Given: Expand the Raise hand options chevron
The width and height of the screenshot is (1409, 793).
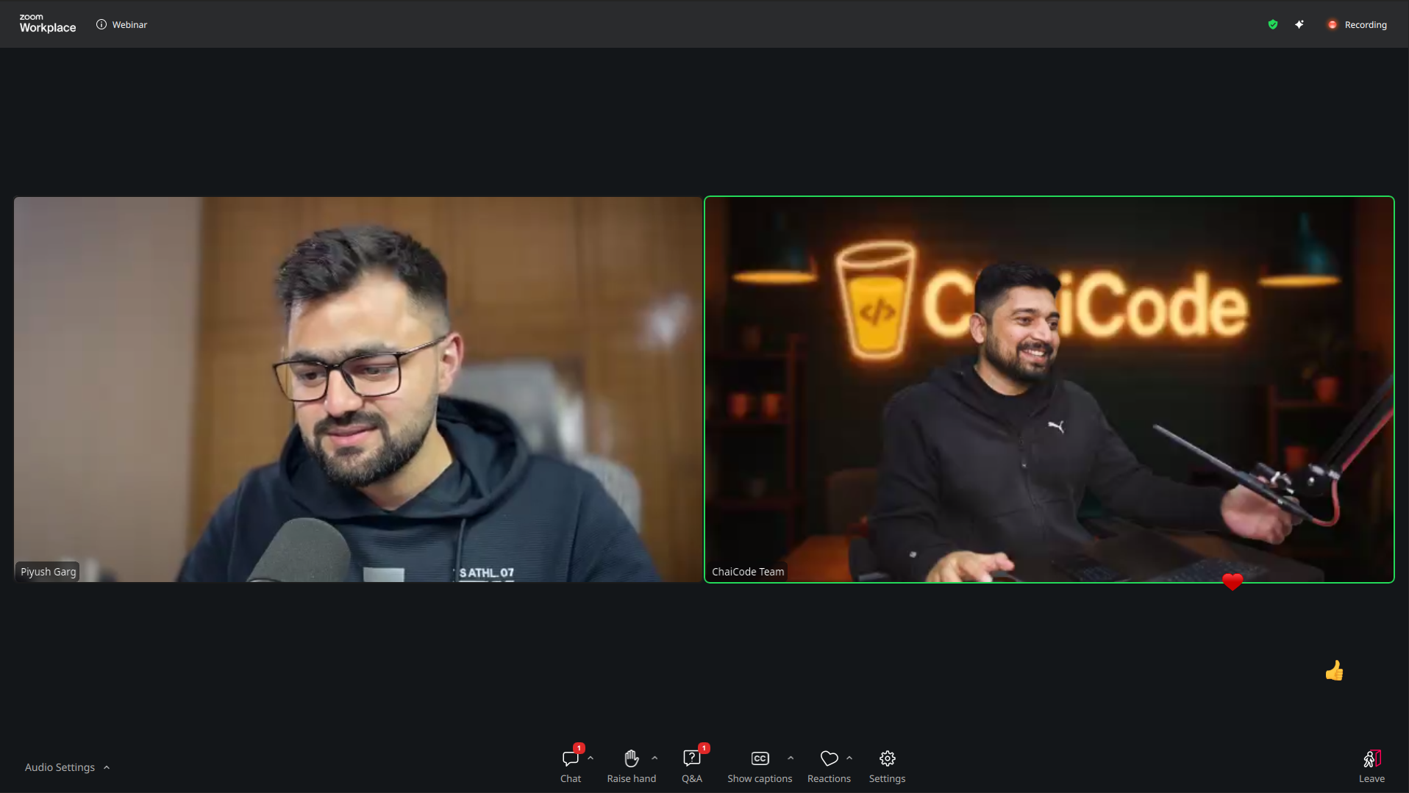Looking at the screenshot, I should pos(654,758).
